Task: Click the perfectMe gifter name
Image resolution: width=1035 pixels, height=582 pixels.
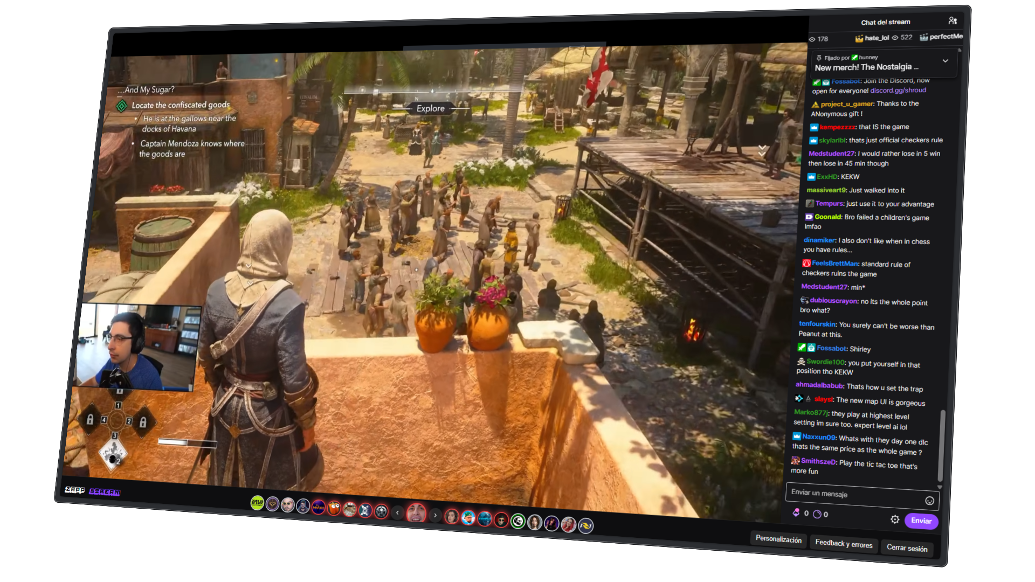Action: click(x=946, y=37)
